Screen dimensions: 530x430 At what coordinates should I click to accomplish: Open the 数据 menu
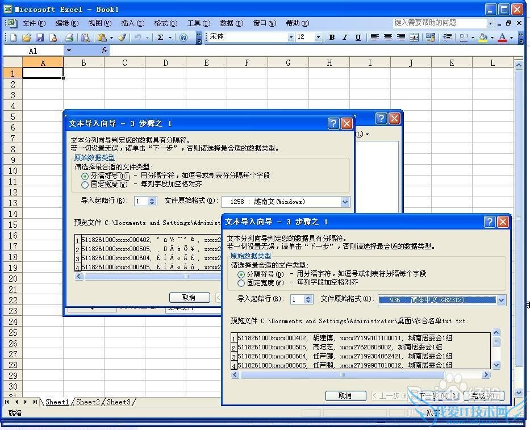coord(231,23)
